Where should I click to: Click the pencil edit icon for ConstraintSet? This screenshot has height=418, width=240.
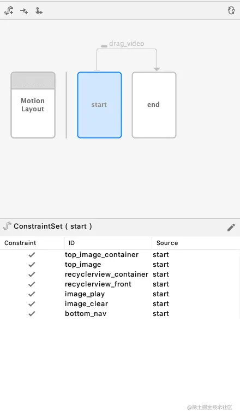tap(231, 228)
